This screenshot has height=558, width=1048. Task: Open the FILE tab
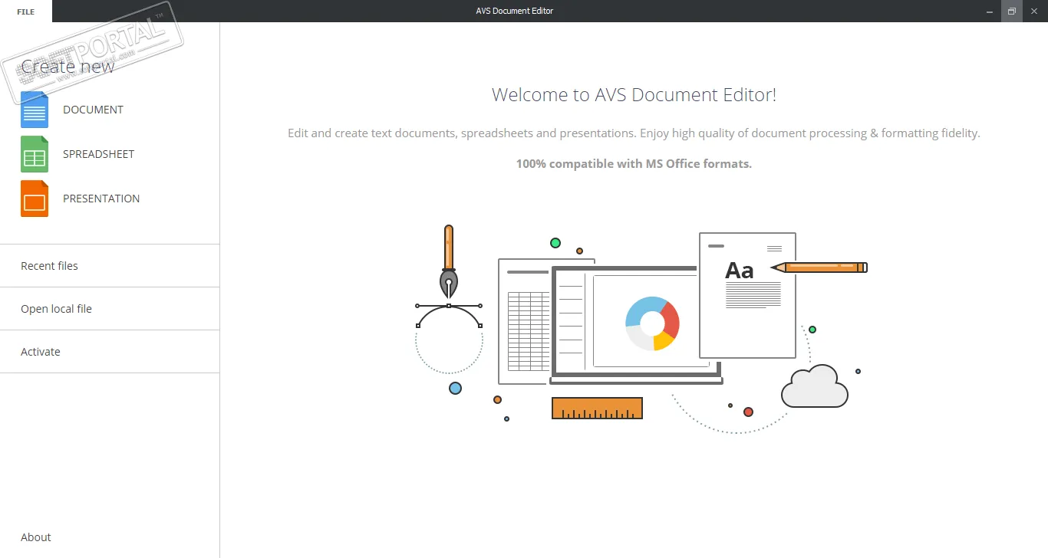tap(26, 11)
